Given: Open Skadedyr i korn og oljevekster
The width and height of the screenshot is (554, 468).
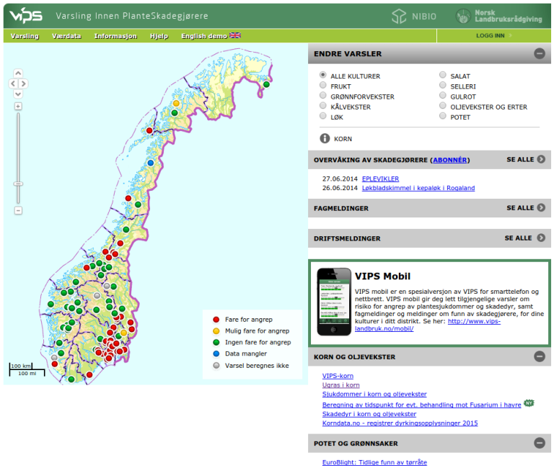Looking at the screenshot, I should [369, 414].
